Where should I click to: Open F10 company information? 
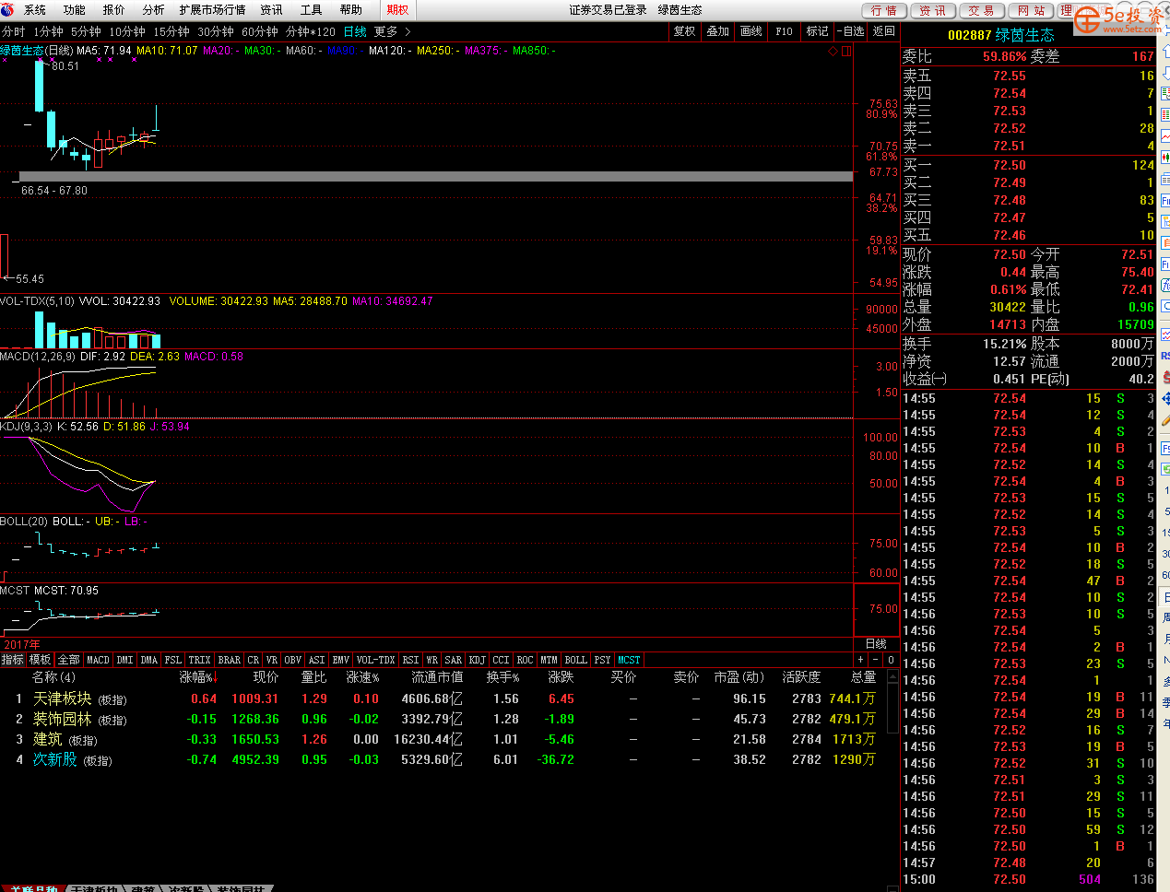pyautogui.click(x=785, y=31)
